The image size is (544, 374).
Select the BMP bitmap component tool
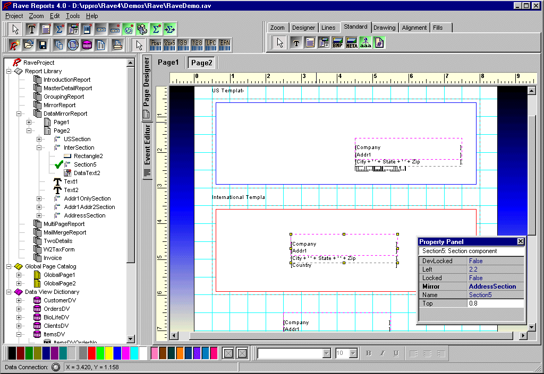(x=337, y=43)
